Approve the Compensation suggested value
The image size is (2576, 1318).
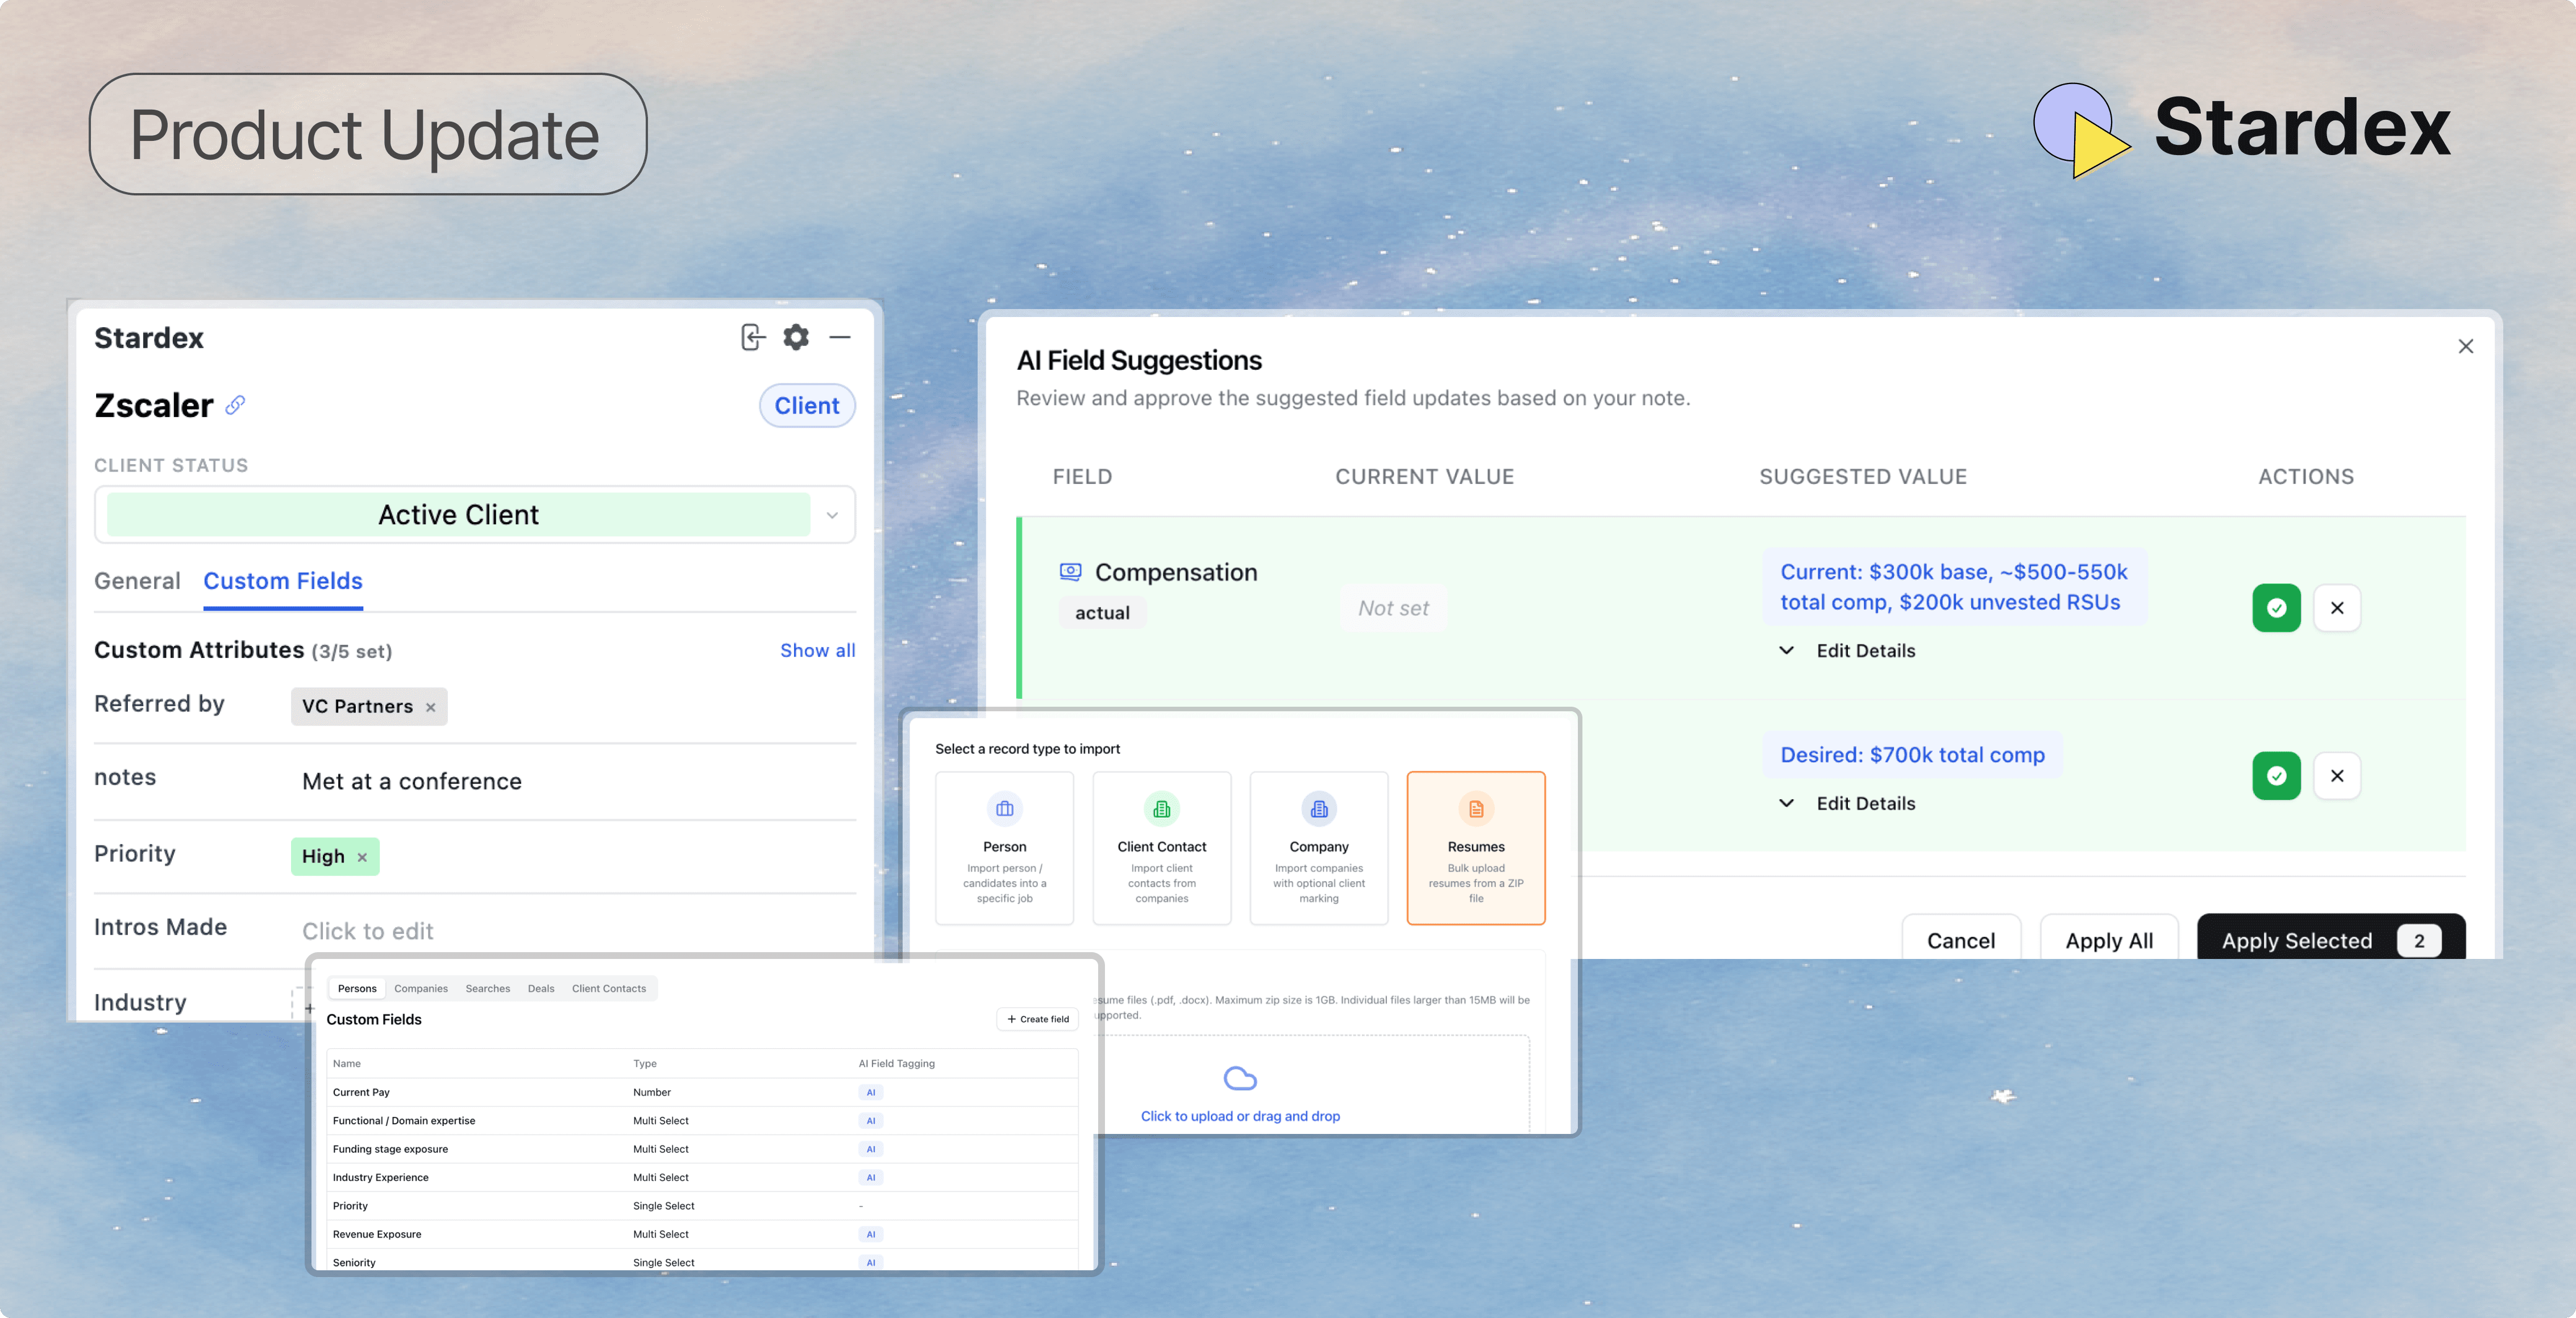[2276, 607]
